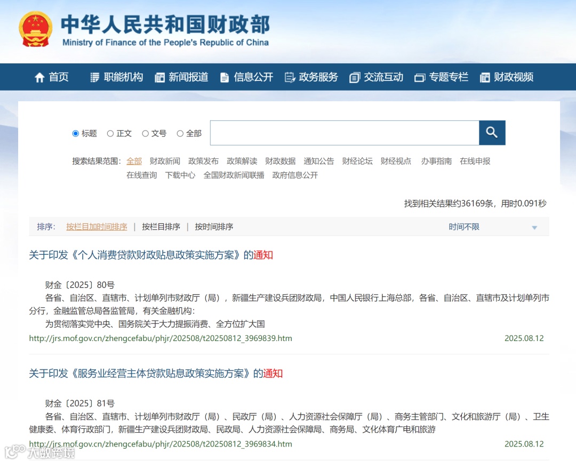Click the text 财金〔2025〕80号
This screenshot has width=576, height=463.
pos(79,285)
